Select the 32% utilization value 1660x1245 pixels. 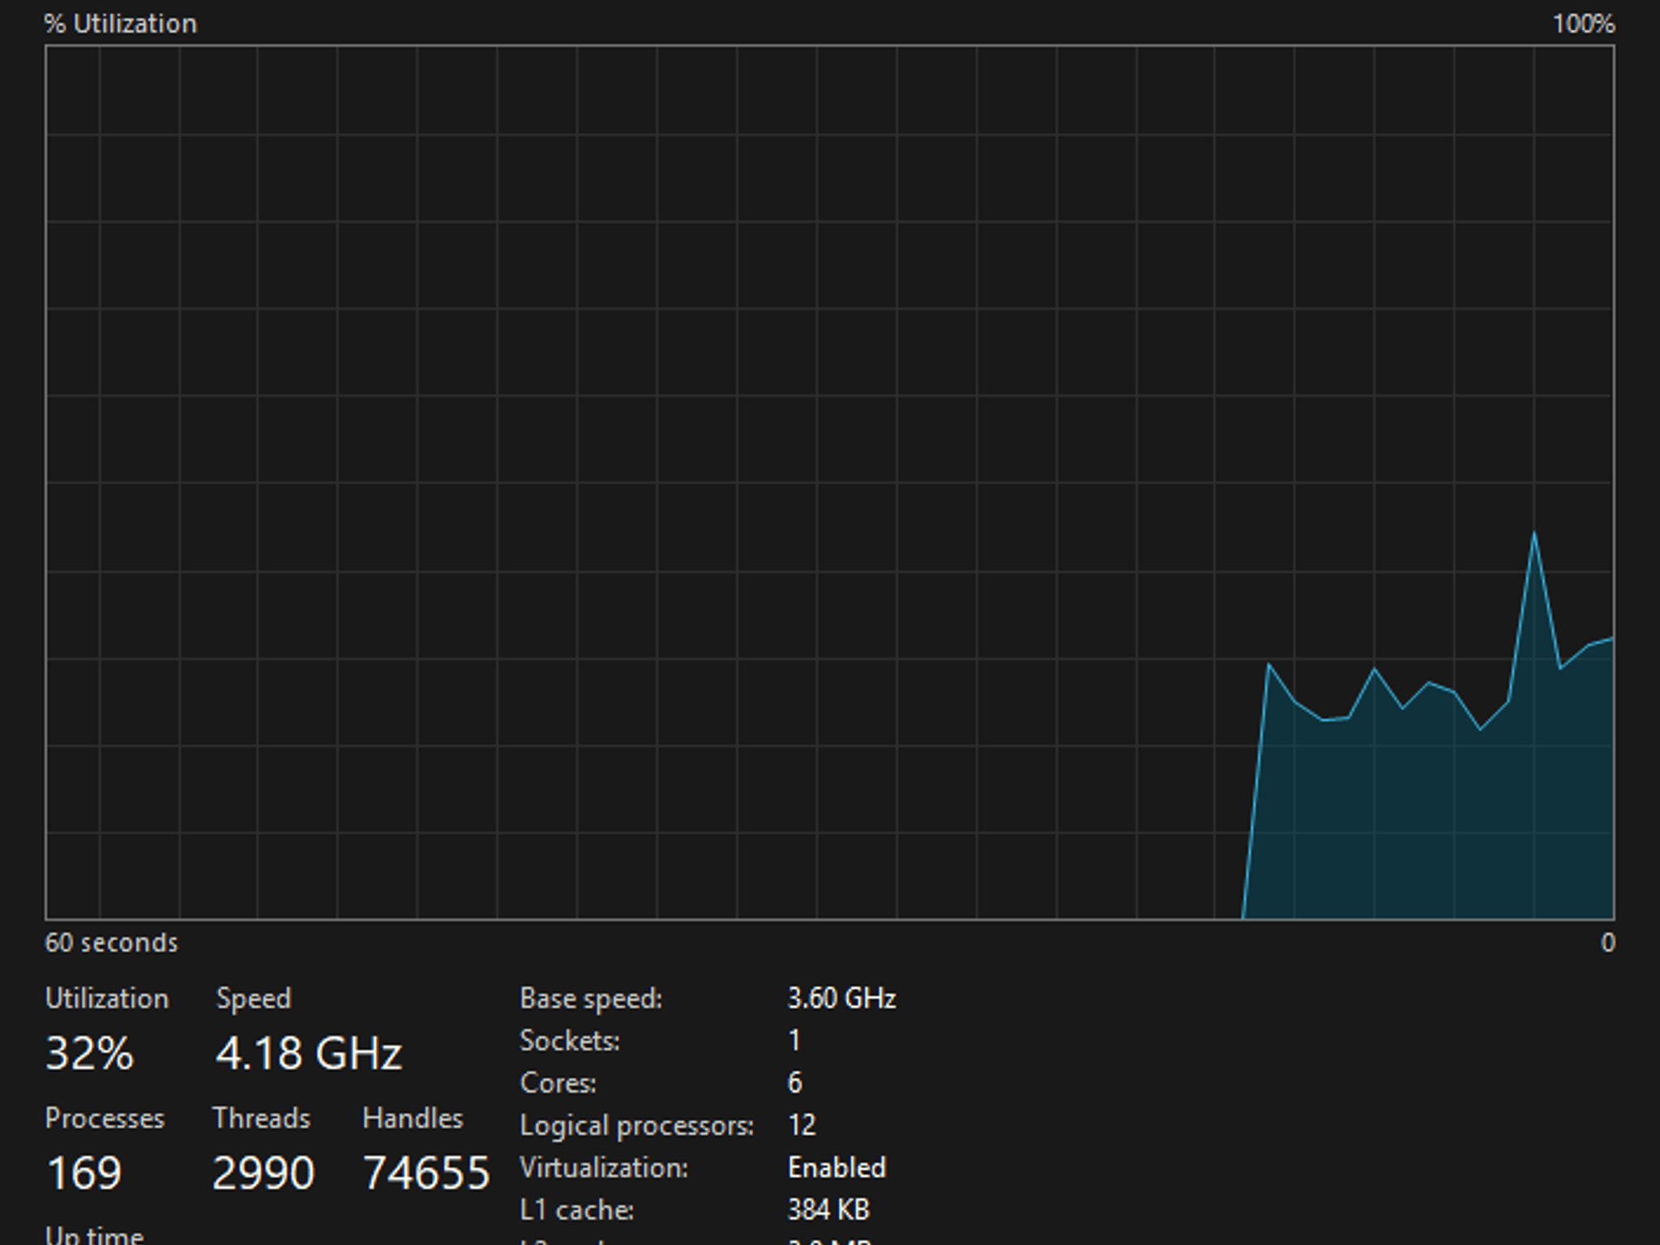click(89, 1053)
